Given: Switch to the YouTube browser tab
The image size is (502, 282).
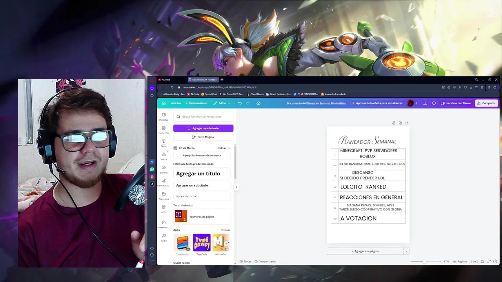Looking at the screenshot, I should [164, 80].
